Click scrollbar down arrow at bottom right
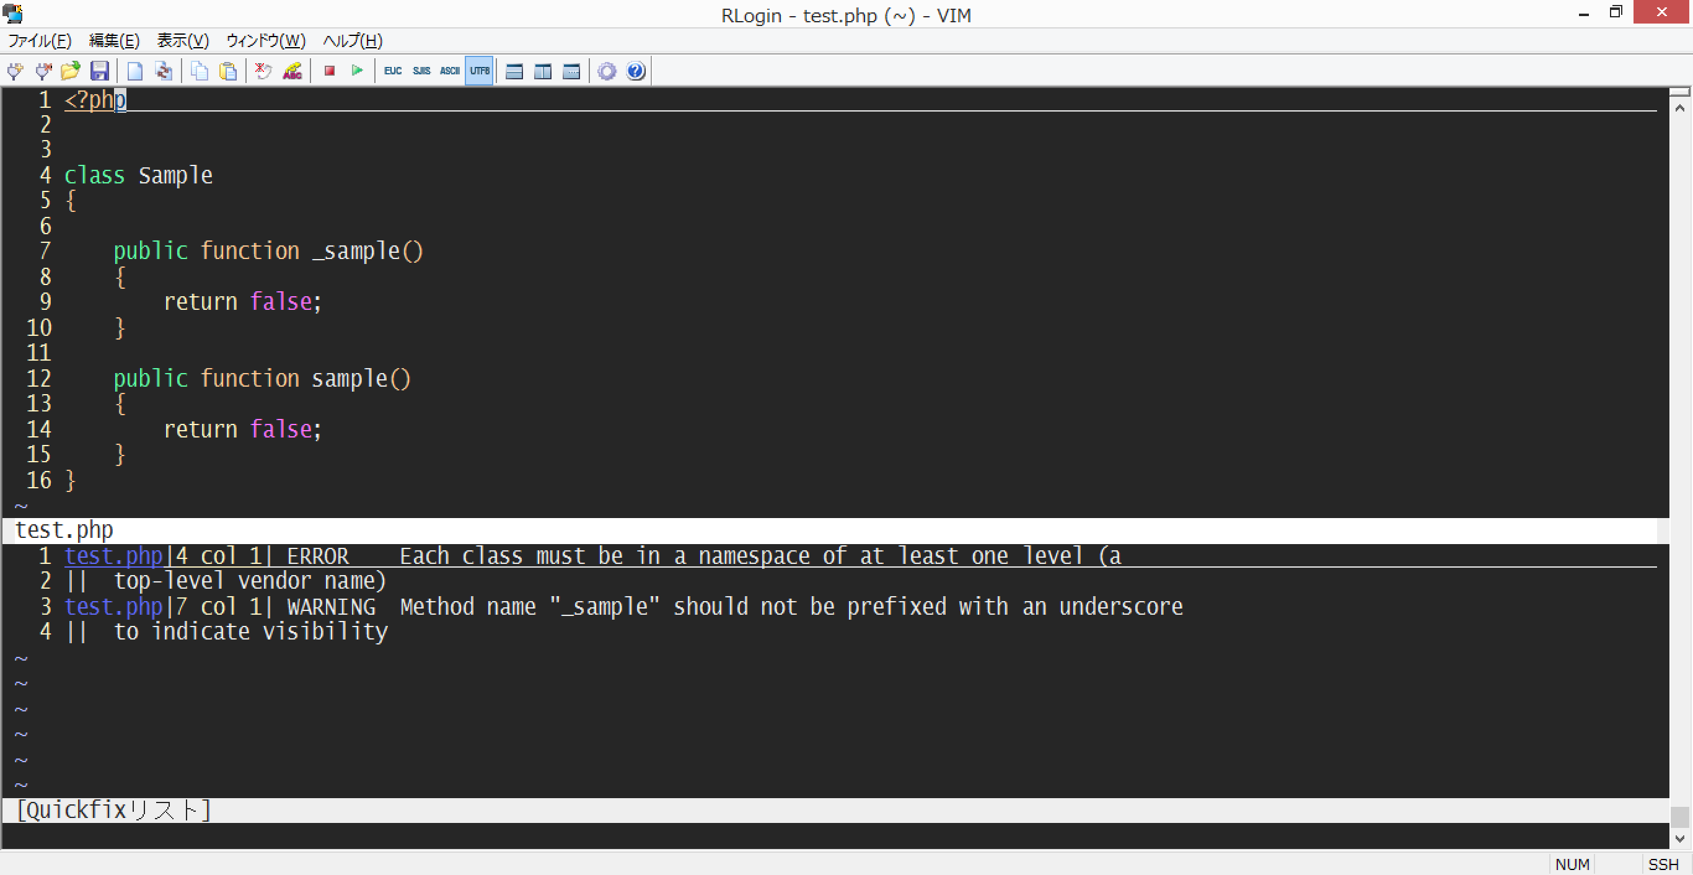This screenshot has height=875, width=1693. coord(1680,839)
